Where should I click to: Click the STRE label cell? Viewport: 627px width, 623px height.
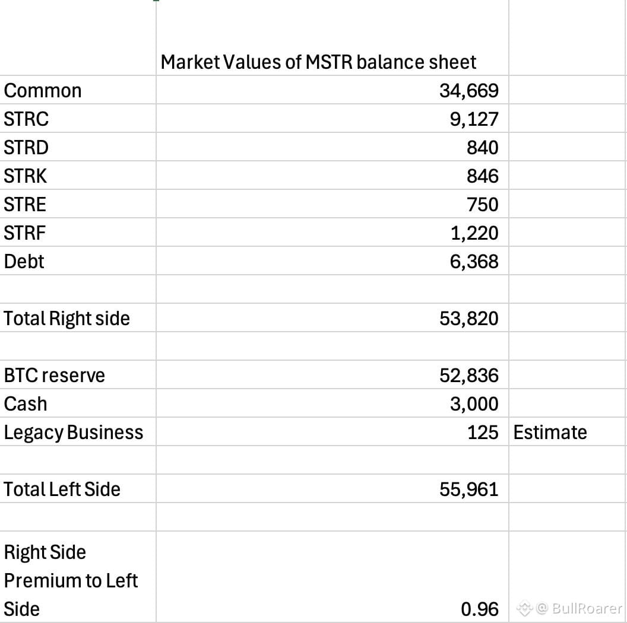[x=78, y=204]
